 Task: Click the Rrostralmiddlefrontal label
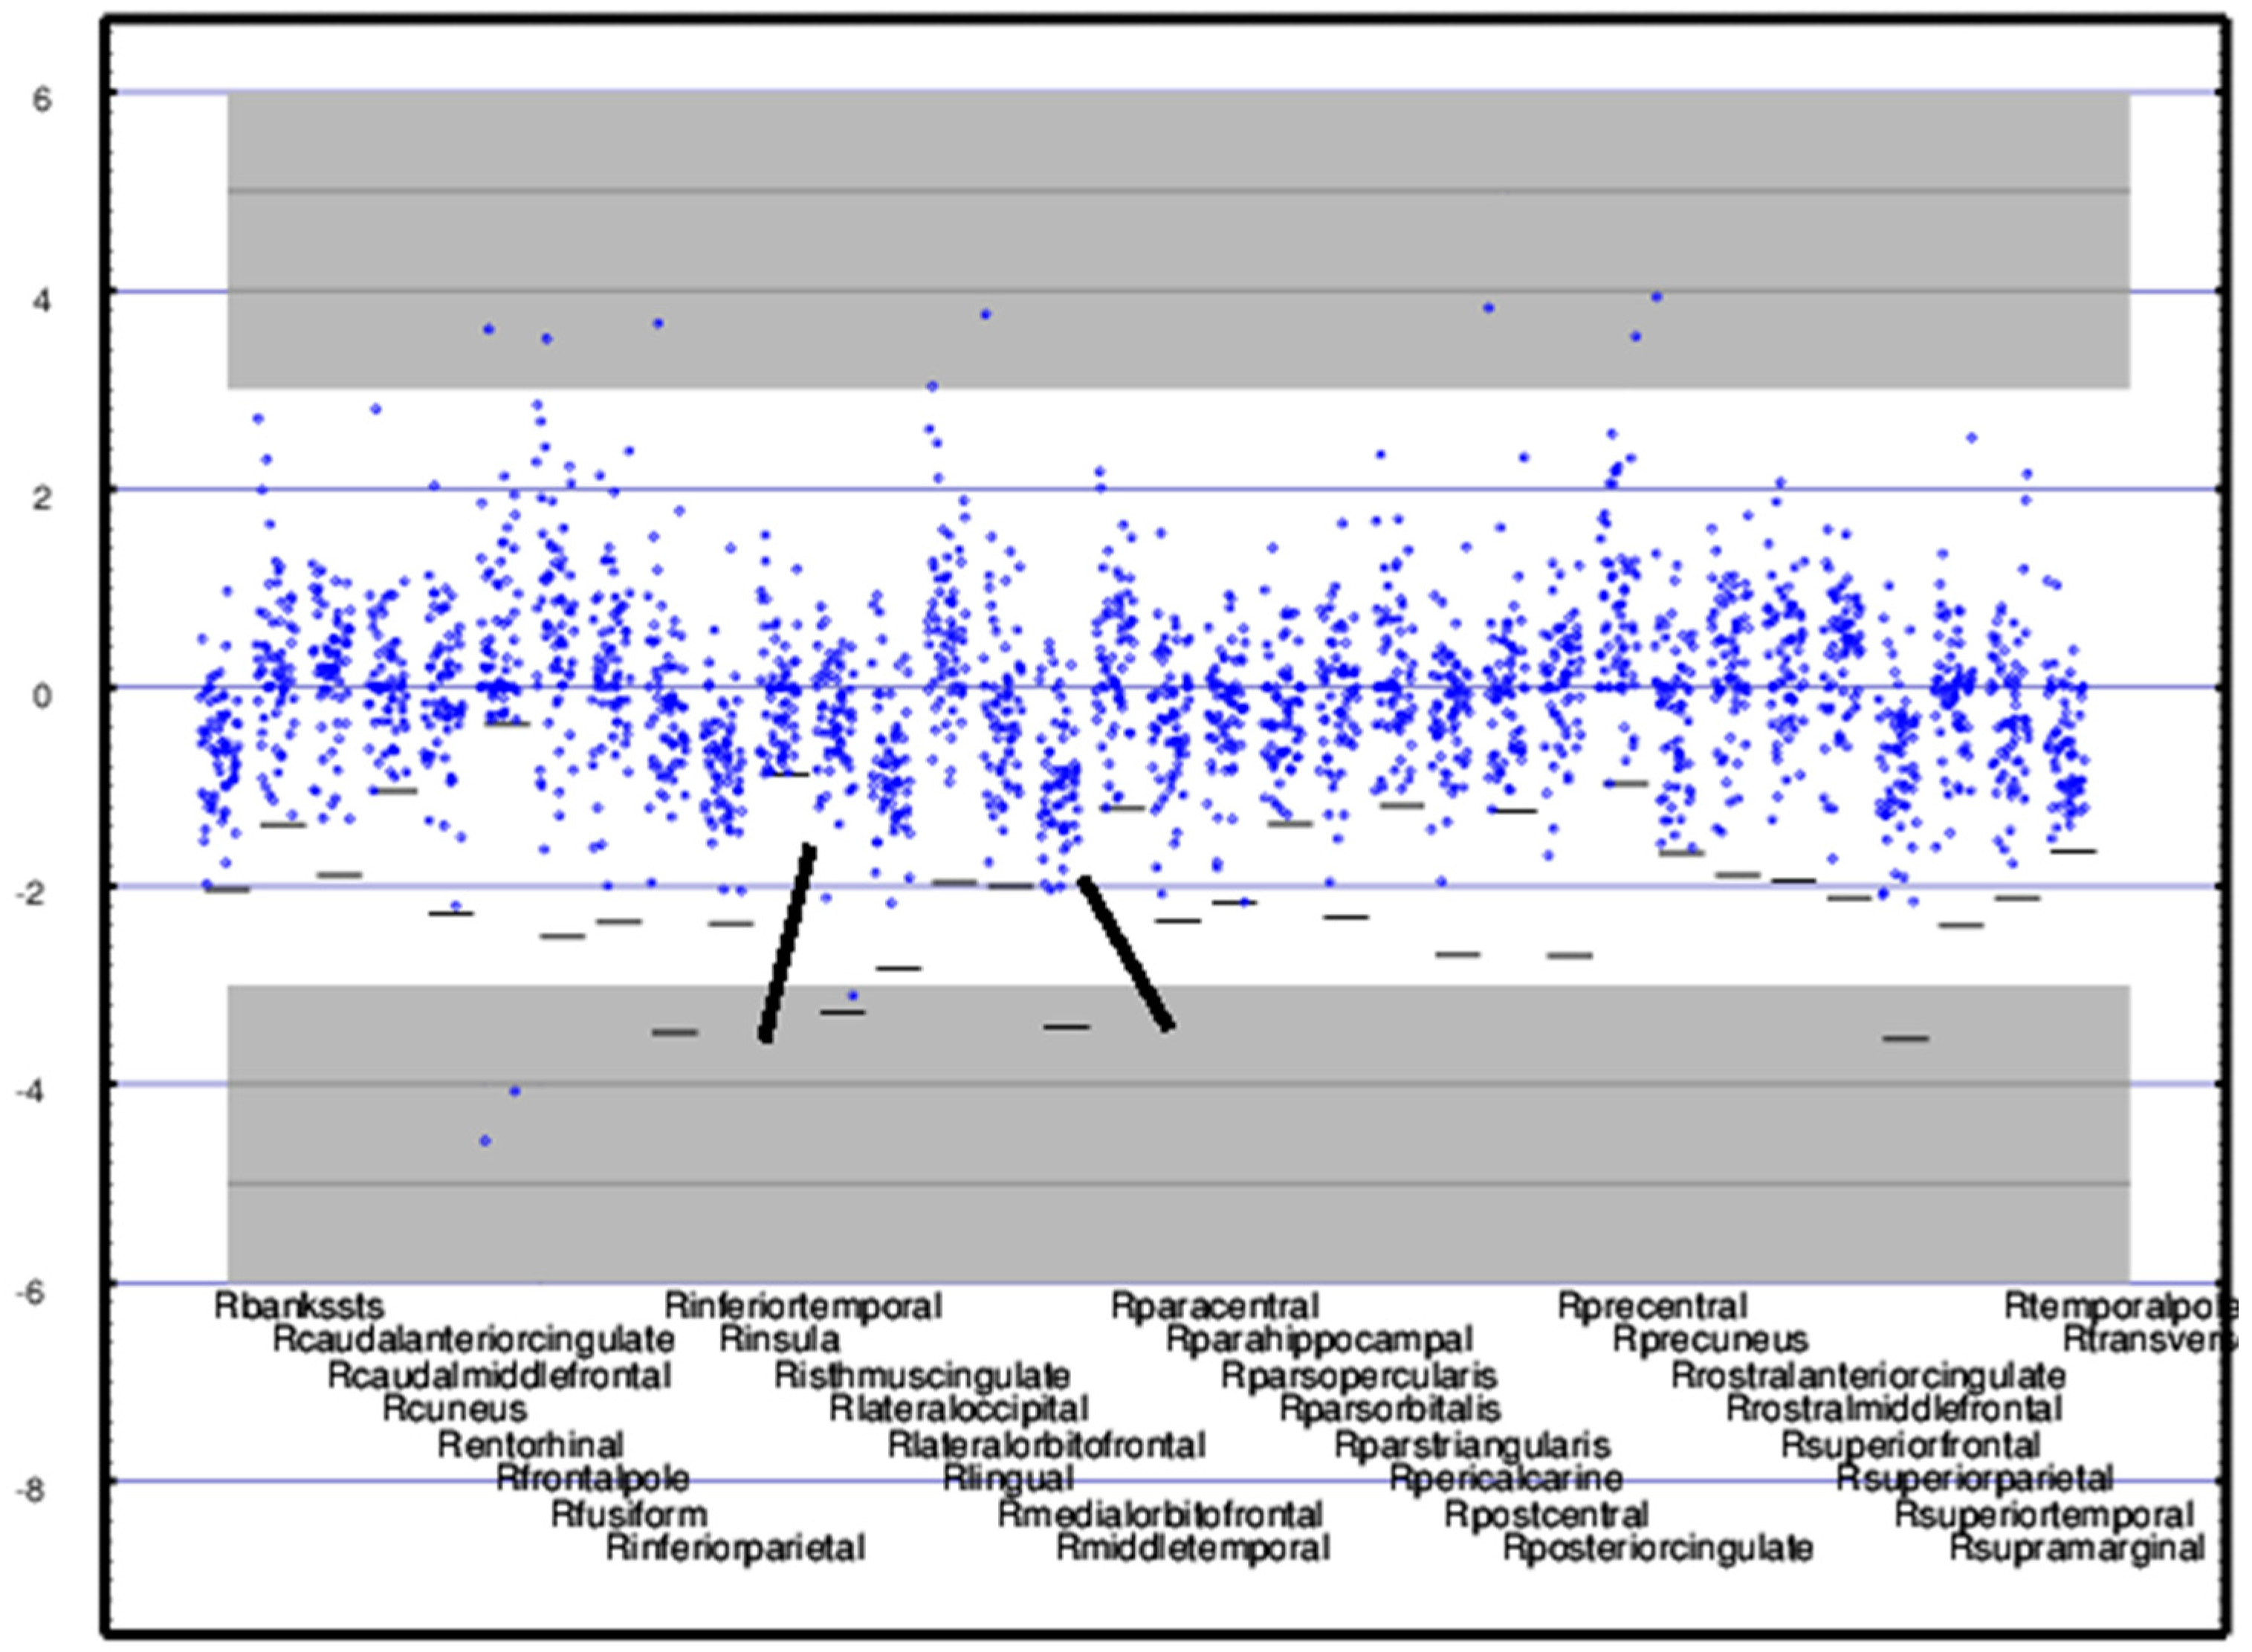[1894, 1409]
